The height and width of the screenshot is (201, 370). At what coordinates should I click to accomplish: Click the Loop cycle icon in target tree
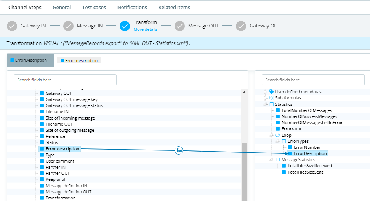[277, 135]
